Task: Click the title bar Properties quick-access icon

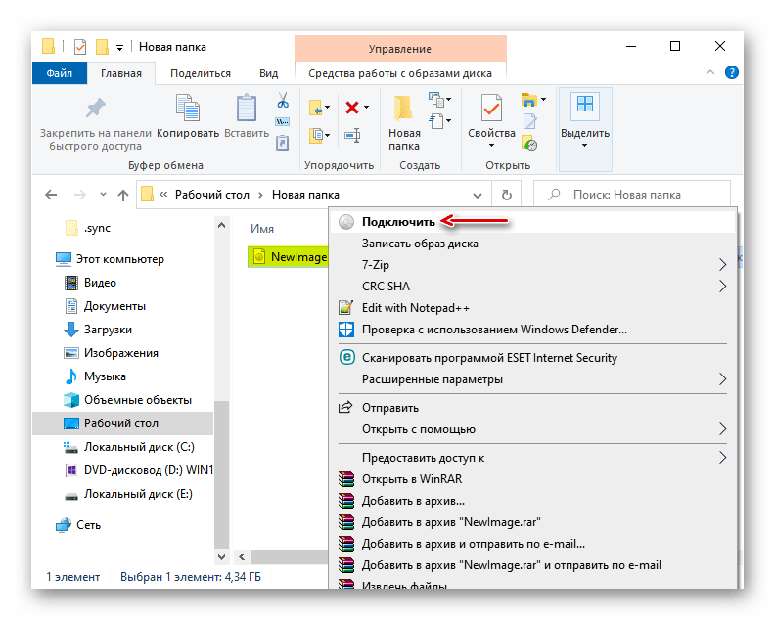Action: (79, 47)
